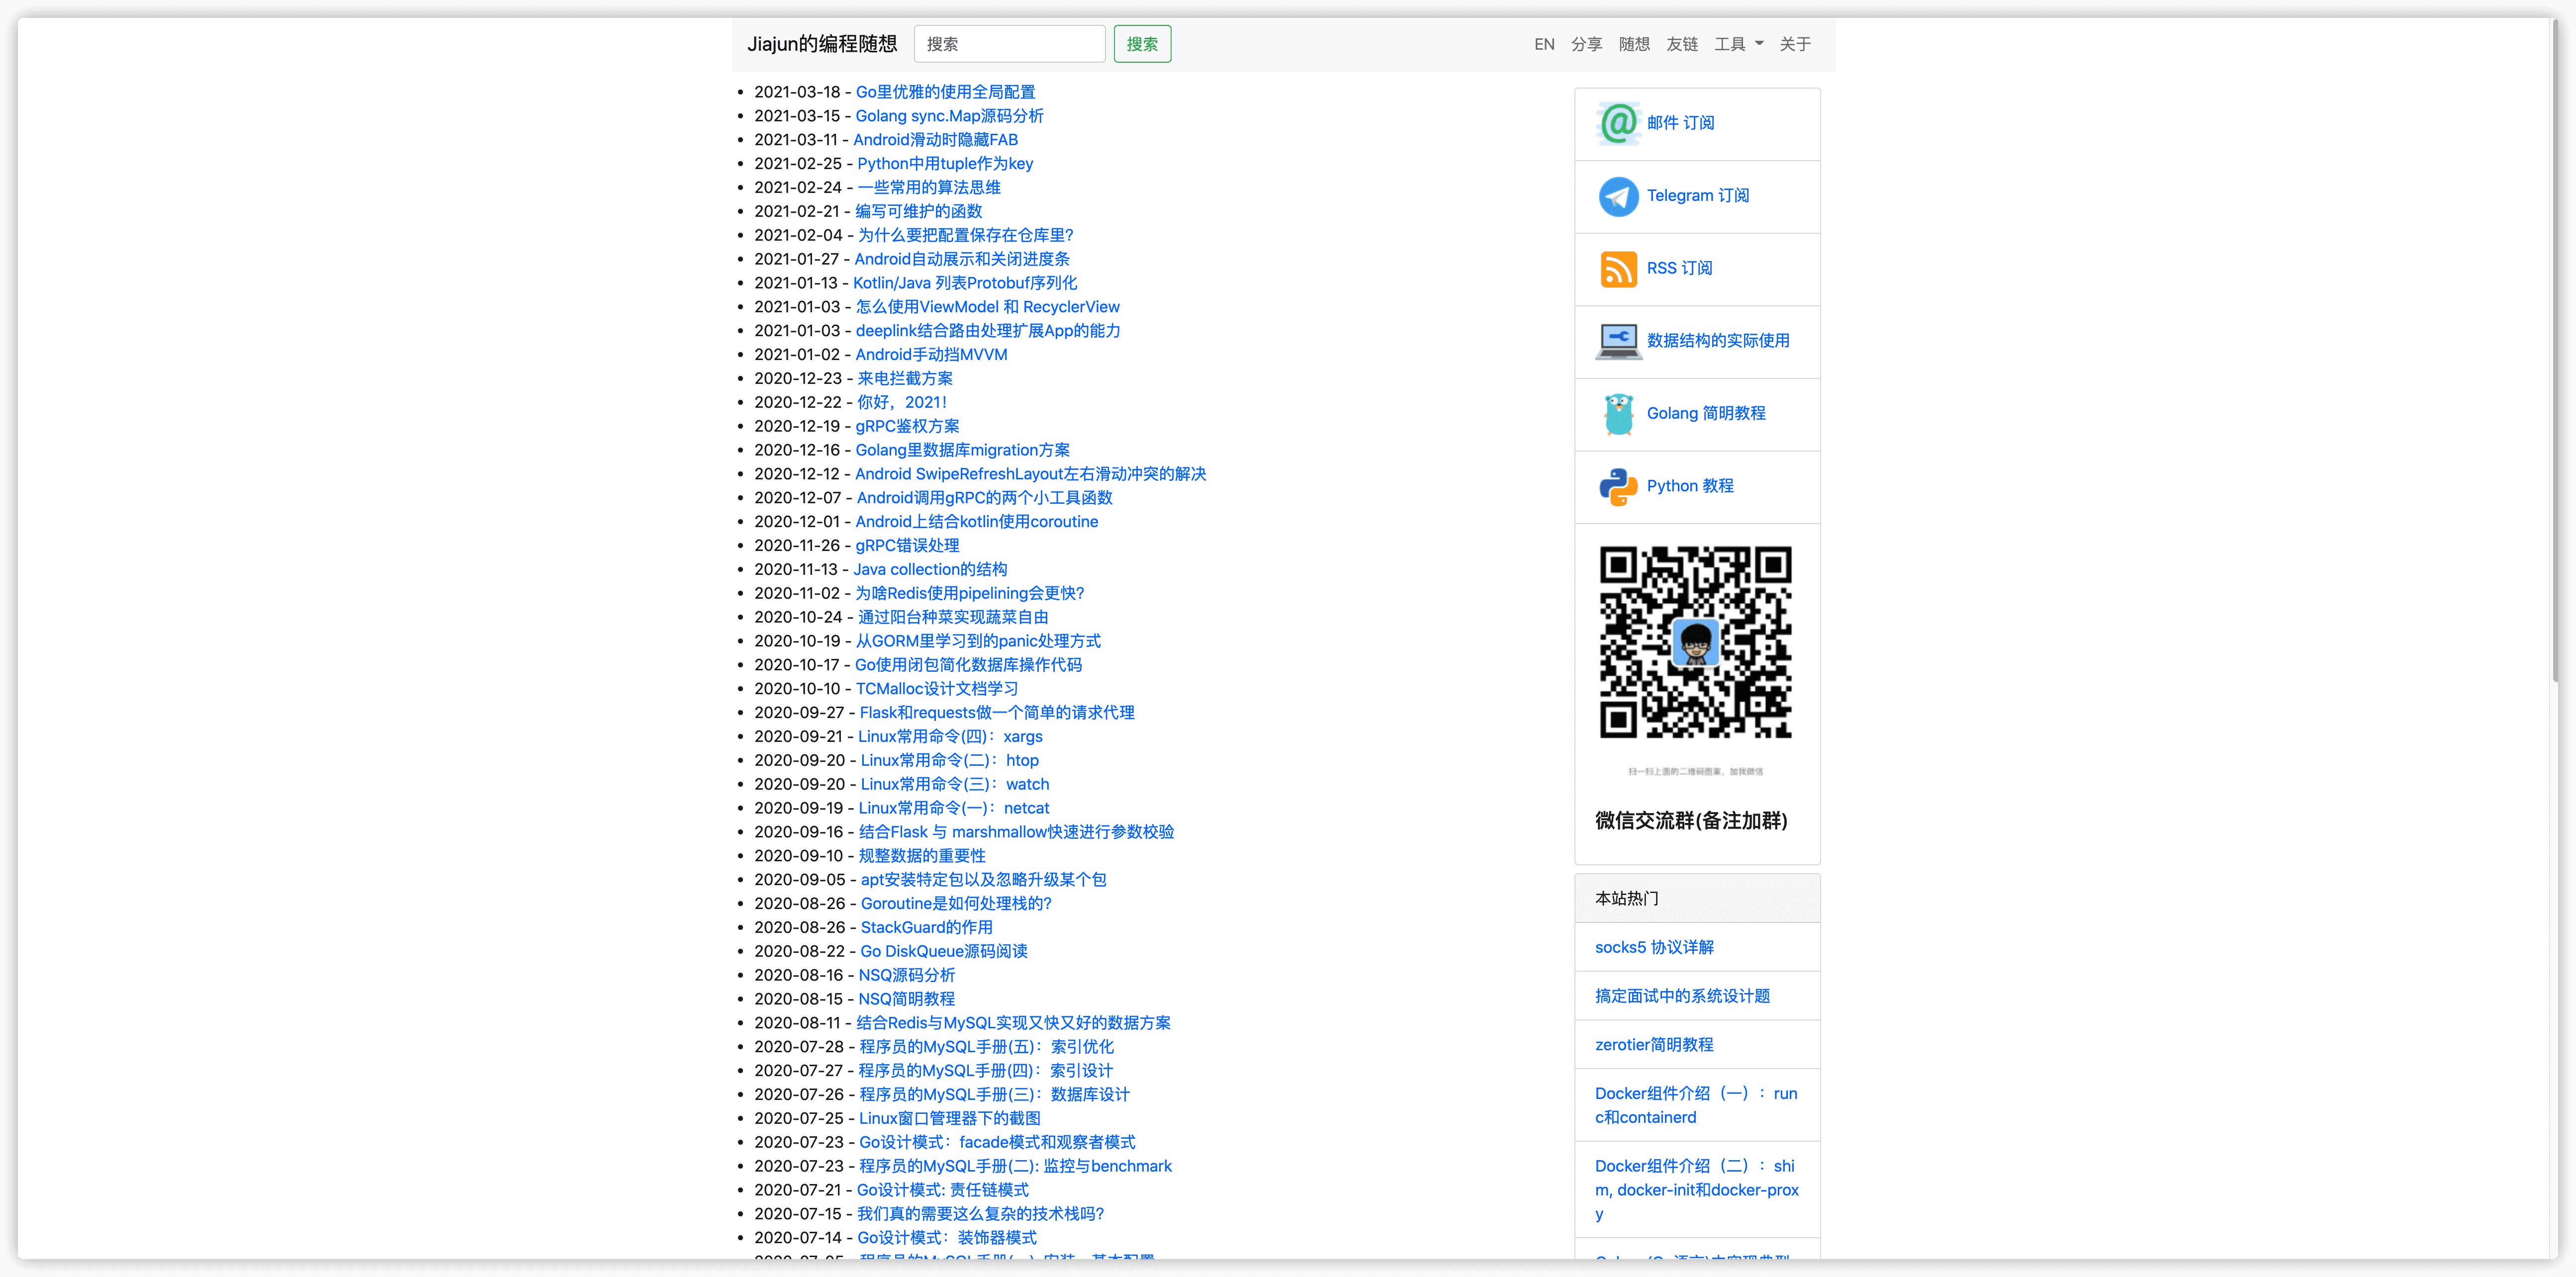Open post Goroutine是如何处理栈的?
The height and width of the screenshot is (1277, 2576).
click(x=956, y=904)
